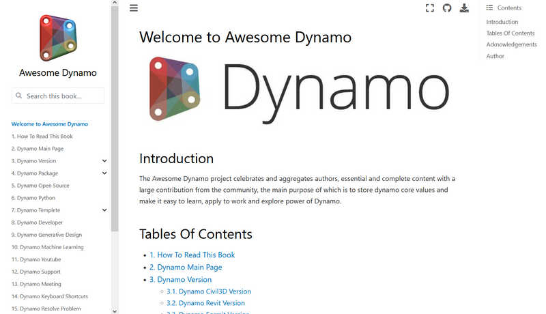Image resolution: width=546 pixels, height=314 pixels.
Task: Open the GitHub repository icon
Action: point(447,8)
